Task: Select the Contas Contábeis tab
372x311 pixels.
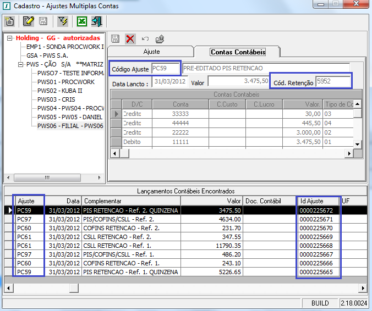Action: [238, 52]
